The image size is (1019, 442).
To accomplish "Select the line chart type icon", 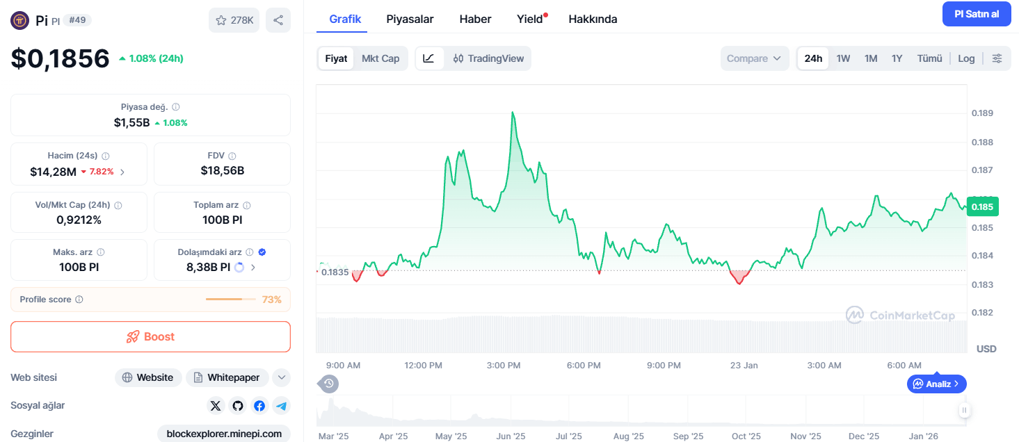I will (x=429, y=58).
